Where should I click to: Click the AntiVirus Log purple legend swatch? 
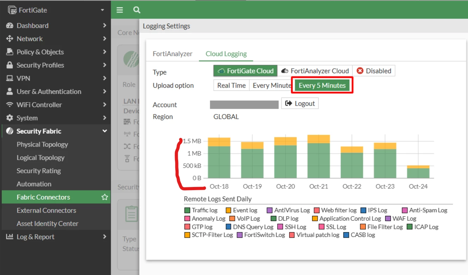click(x=270, y=210)
